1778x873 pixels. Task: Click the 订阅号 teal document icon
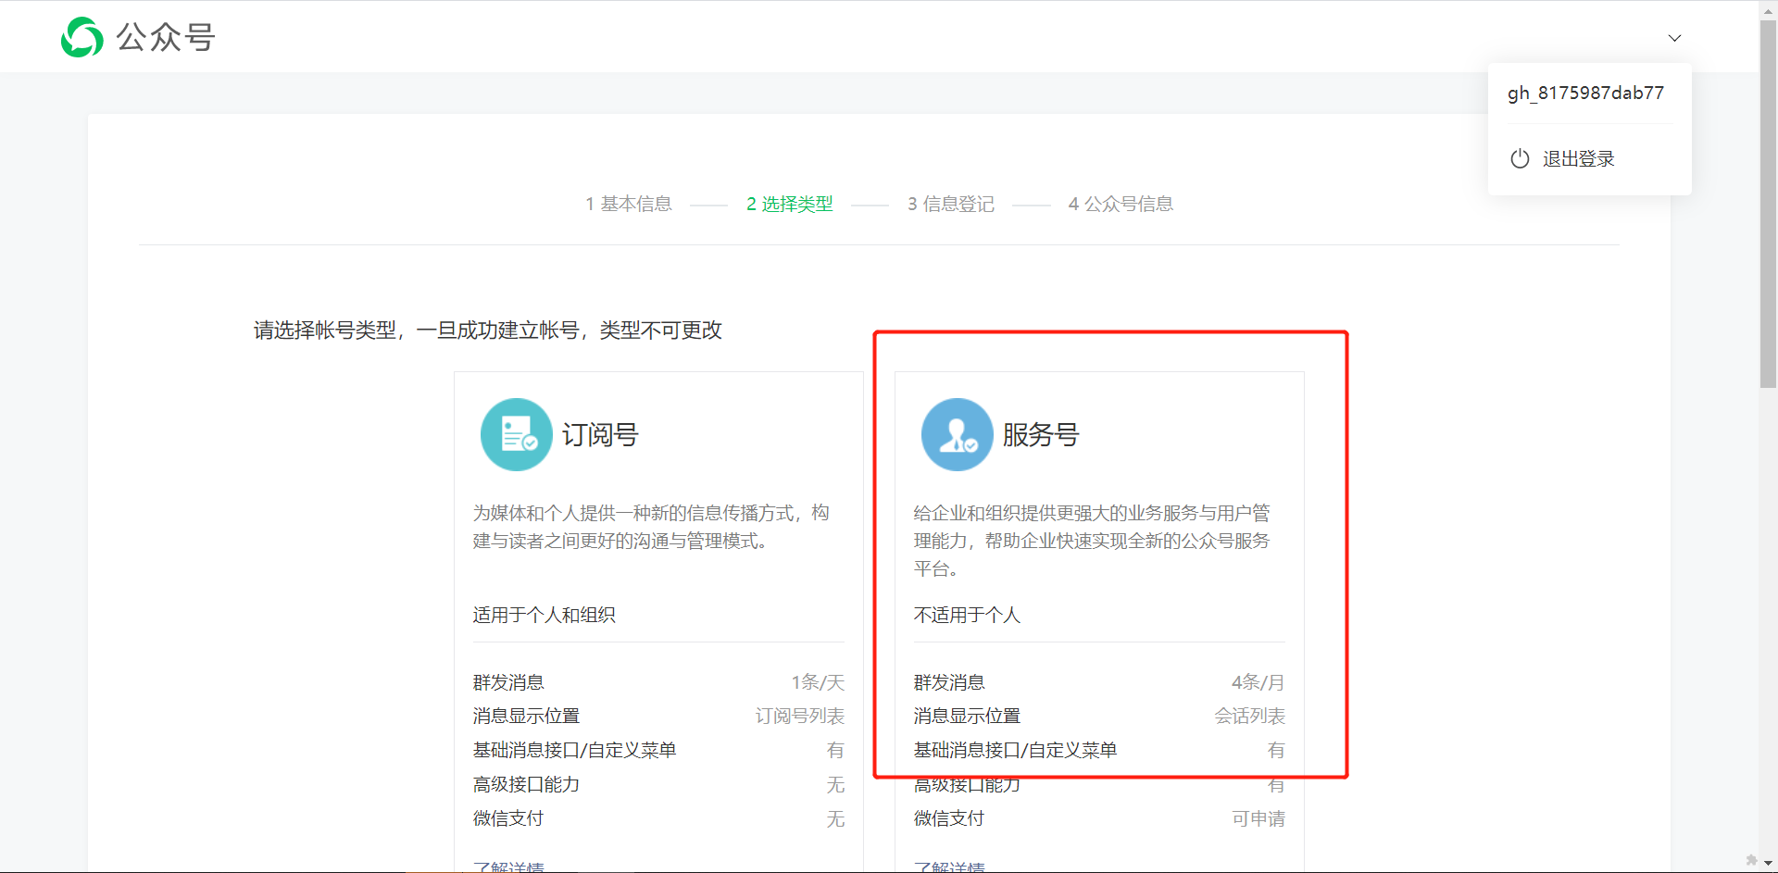pos(517,434)
